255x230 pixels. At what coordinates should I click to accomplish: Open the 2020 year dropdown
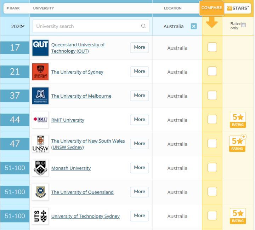18,26
